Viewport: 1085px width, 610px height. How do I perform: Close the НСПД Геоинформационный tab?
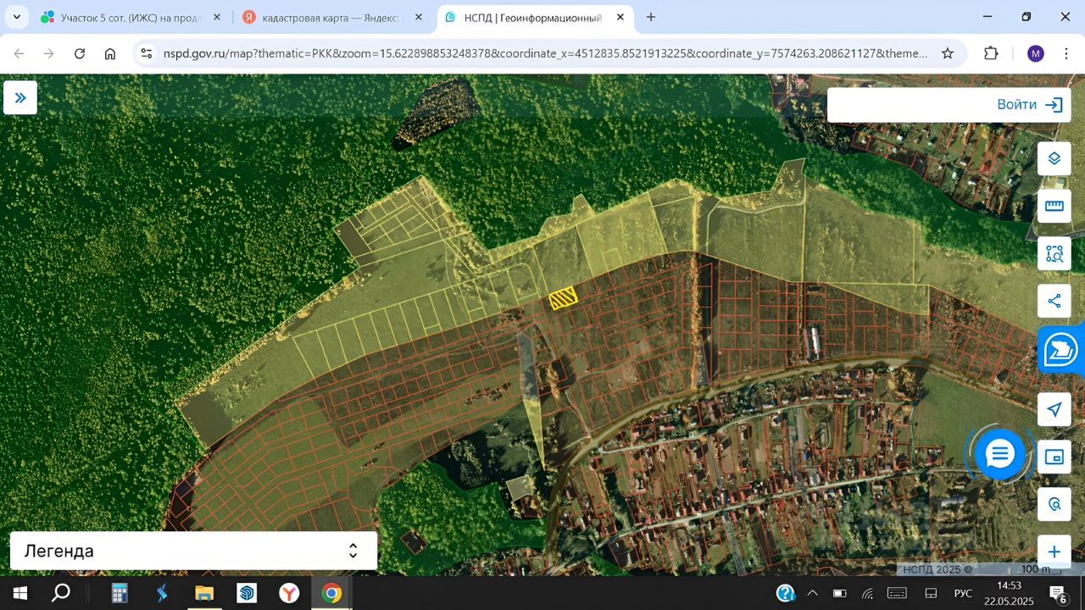click(620, 17)
